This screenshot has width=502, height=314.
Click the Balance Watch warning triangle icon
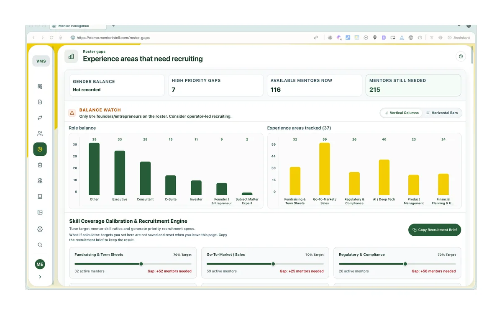click(72, 113)
